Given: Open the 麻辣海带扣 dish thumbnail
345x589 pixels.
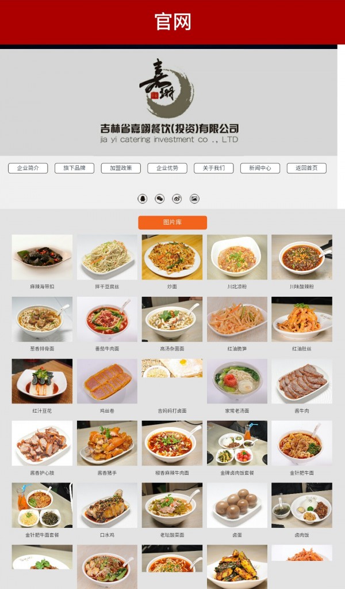Looking at the screenshot, I should [42, 257].
